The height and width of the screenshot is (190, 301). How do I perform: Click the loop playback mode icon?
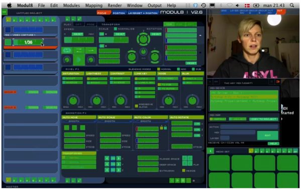point(67,50)
